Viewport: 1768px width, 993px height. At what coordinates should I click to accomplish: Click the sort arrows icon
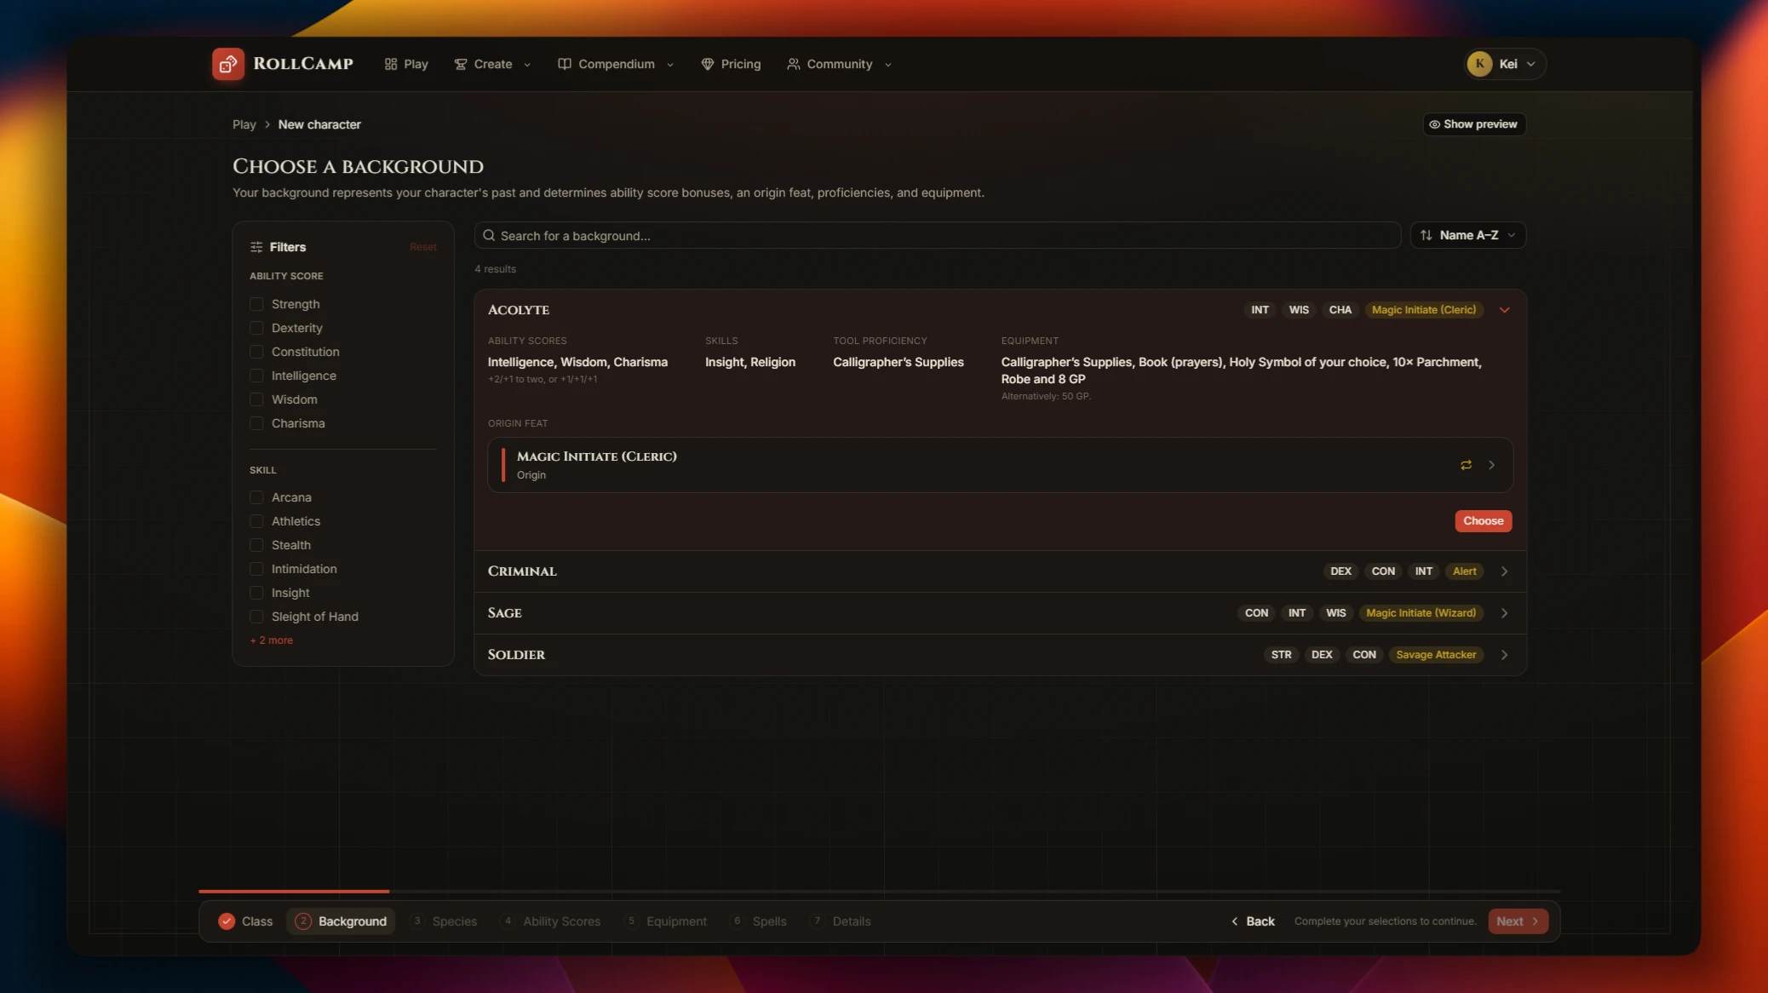tap(1426, 235)
